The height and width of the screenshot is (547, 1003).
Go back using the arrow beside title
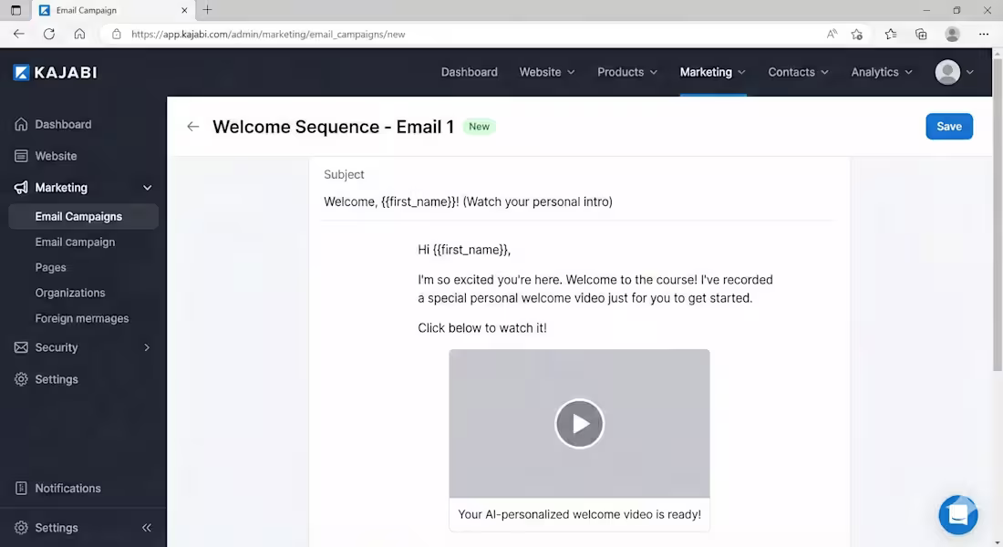192,127
